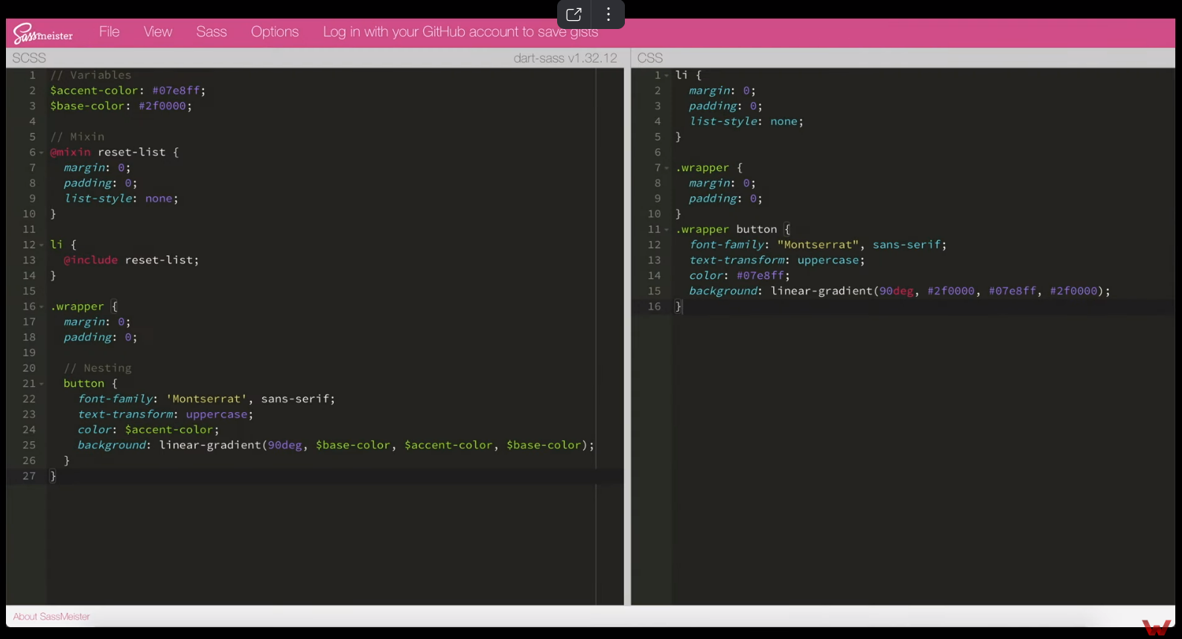Place cursor on $accent-color: #07e8ff line
This screenshot has width=1182, height=639.
(x=127, y=91)
